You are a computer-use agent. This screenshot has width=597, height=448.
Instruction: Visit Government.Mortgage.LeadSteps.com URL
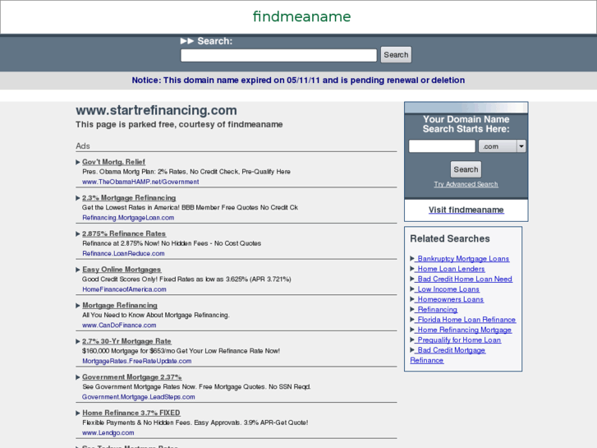point(139,397)
